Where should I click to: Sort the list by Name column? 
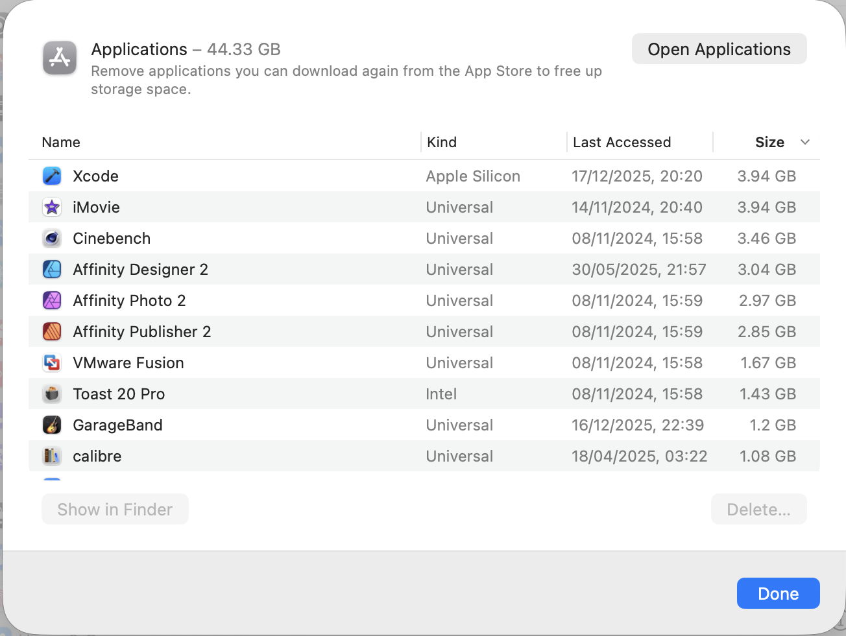point(61,143)
